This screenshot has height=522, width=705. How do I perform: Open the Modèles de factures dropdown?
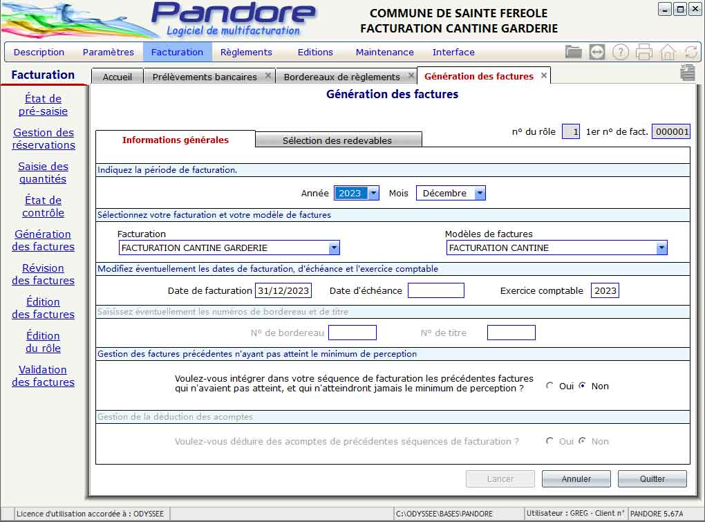tap(661, 248)
